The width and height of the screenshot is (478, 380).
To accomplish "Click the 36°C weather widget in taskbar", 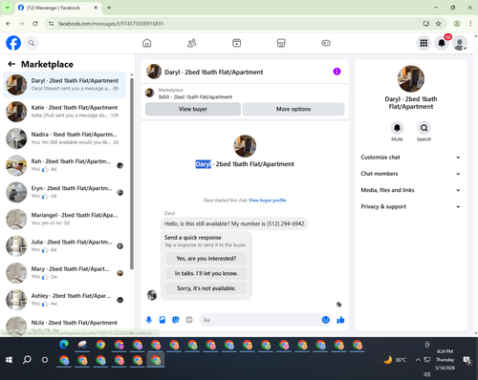I will (x=395, y=360).
